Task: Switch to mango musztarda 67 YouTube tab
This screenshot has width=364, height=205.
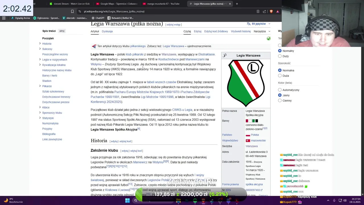Action: pyautogui.click(x=163, y=4)
